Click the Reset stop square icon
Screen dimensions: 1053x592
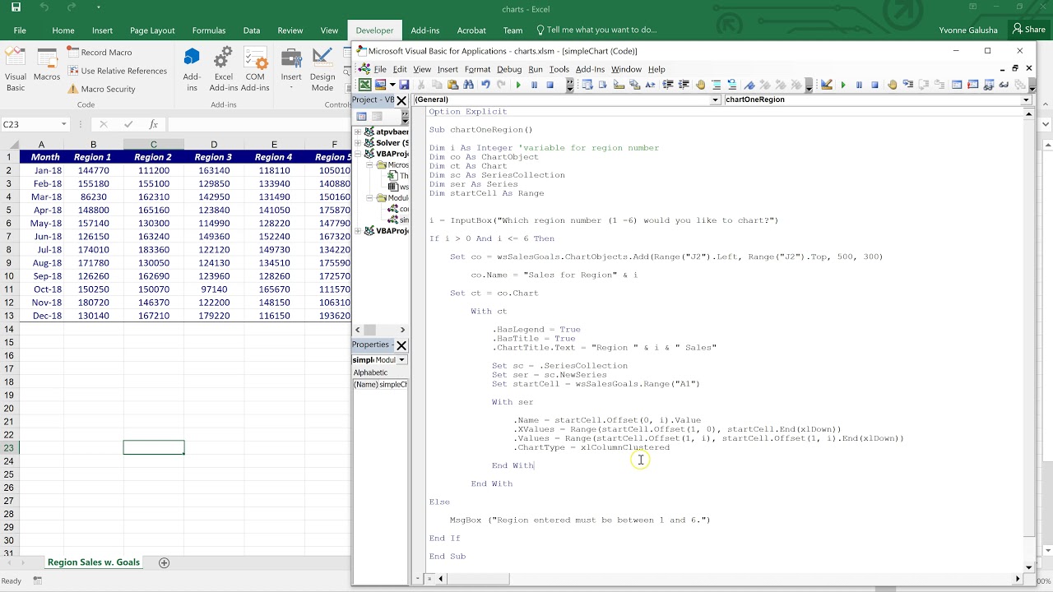550,85
